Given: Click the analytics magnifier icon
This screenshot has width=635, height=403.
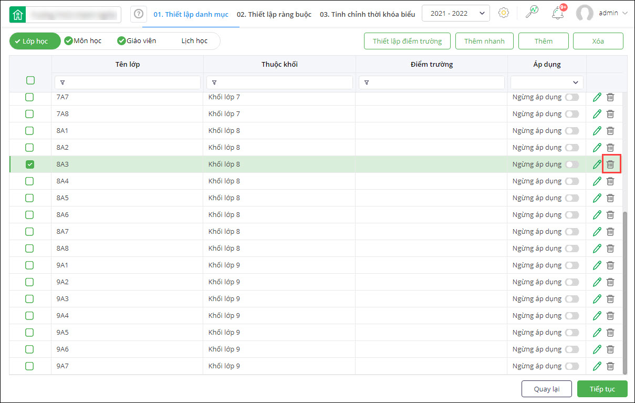Looking at the screenshot, I should pos(532,13).
